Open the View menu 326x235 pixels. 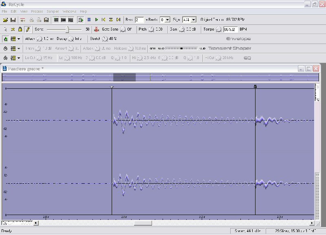pos(24,11)
